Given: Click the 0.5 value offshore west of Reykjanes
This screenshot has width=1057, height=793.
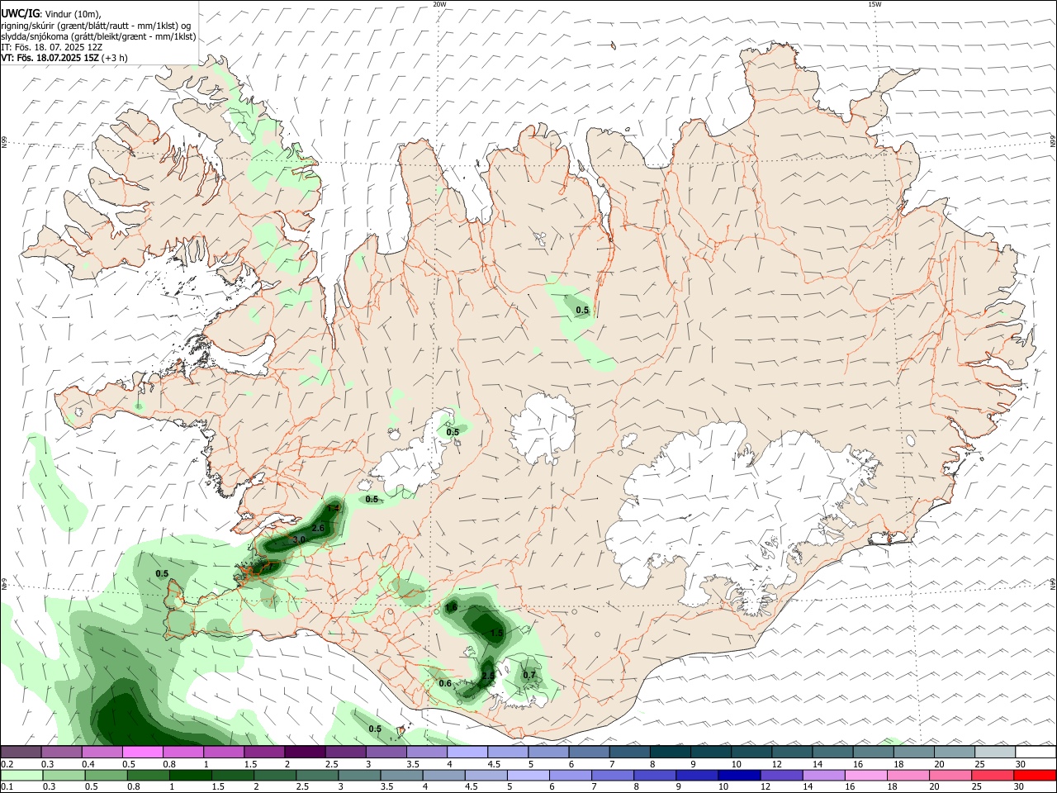Looking at the screenshot, I should tap(162, 573).
